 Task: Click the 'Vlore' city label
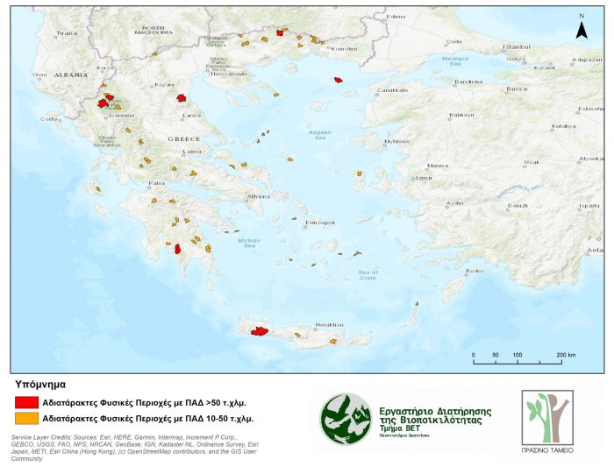pyautogui.click(x=39, y=74)
